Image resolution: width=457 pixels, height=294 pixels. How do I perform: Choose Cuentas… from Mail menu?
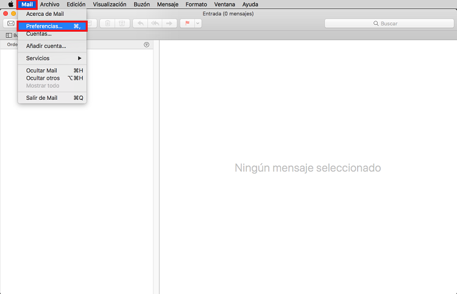[x=52, y=33]
